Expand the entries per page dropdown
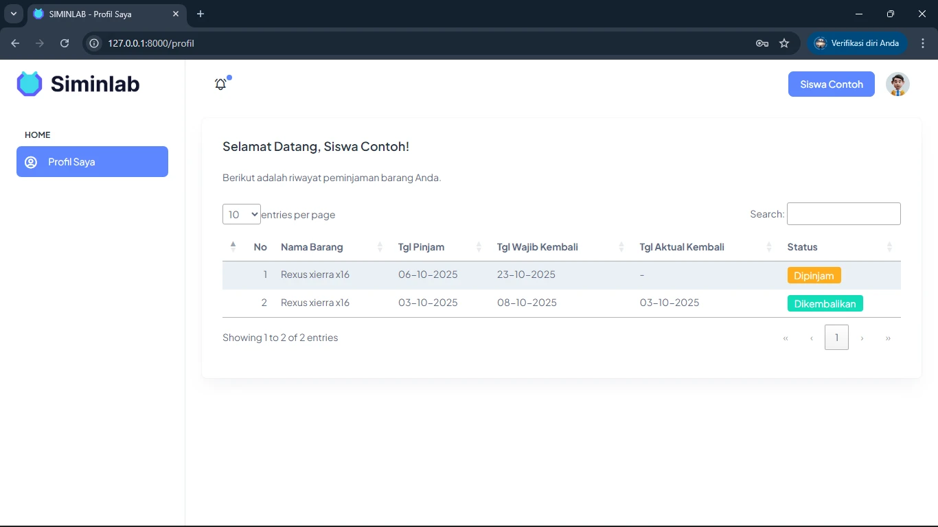 tap(241, 215)
